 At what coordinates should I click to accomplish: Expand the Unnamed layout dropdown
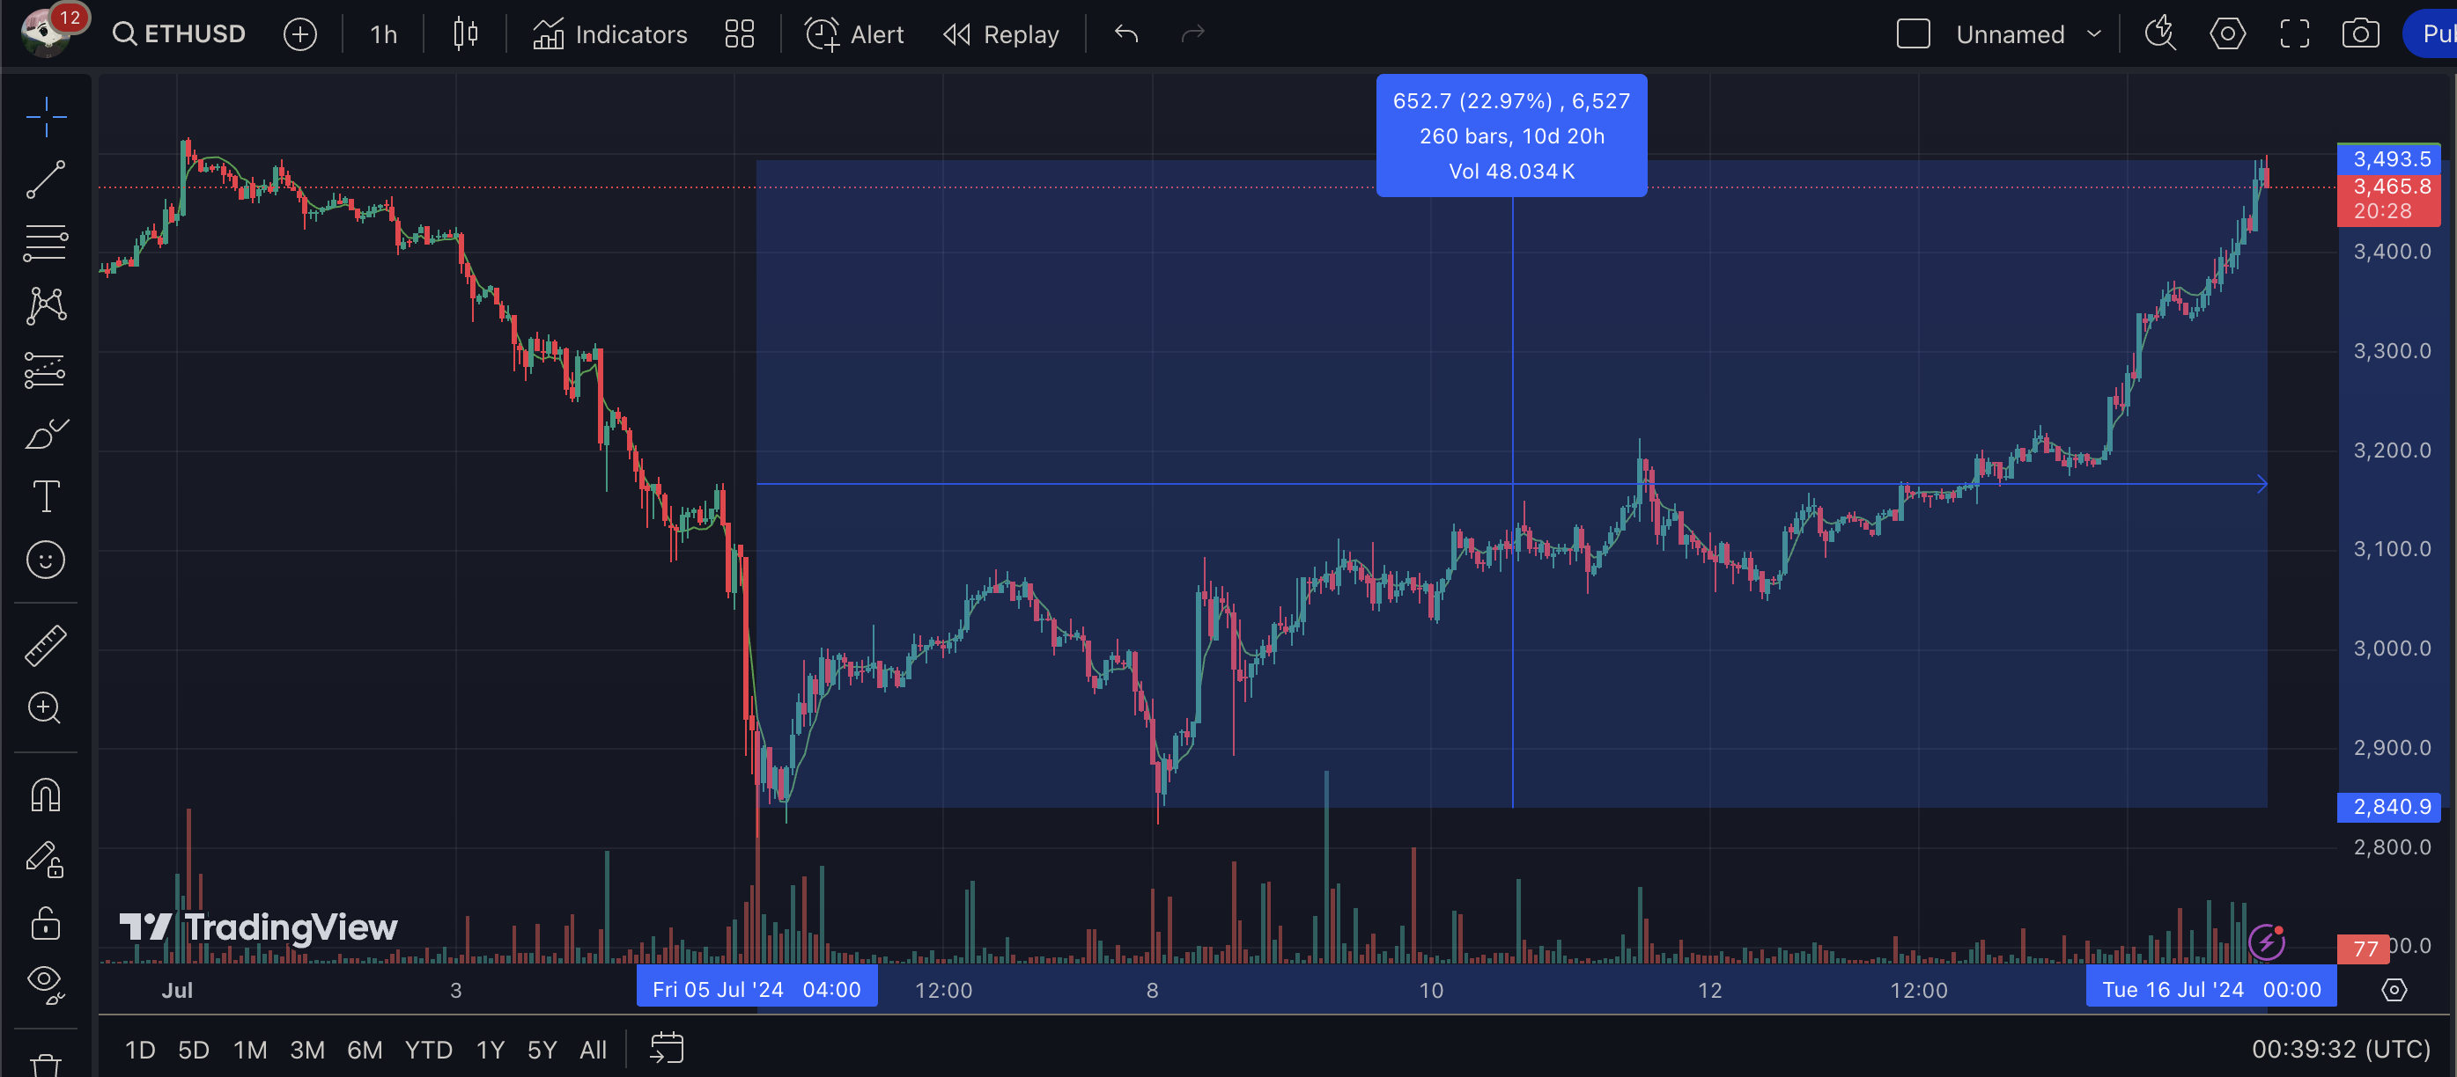[x=2093, y=34]
